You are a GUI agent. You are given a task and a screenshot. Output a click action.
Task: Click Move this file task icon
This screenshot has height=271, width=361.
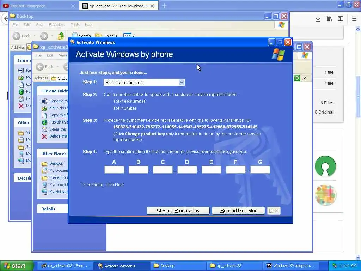point(44,108)
